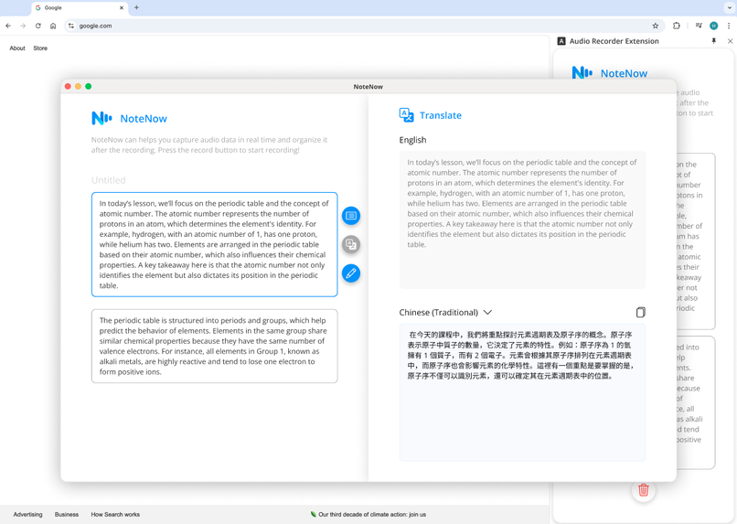Image resolution: width=737 pixels, height=524 pixels.
Task: Click the blue summarize notes icon button
Action: pos(350,216)
